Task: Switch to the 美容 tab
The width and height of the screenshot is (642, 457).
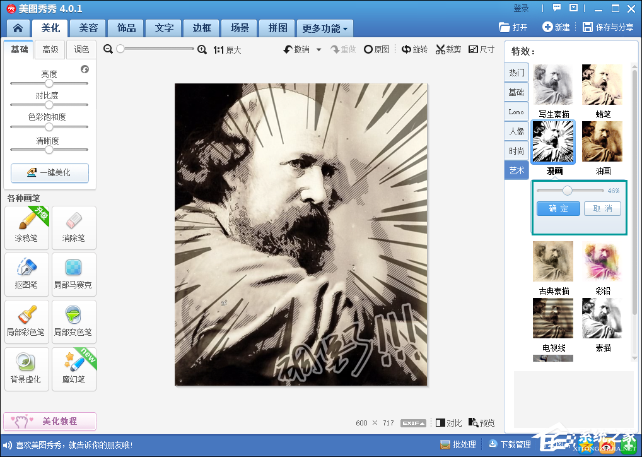Action: tap(88, 28)
